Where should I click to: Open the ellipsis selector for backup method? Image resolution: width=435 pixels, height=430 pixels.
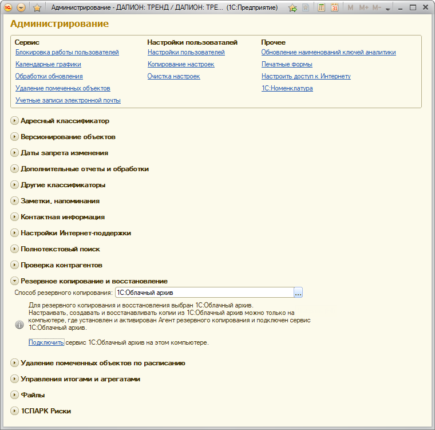coord(298,293)
